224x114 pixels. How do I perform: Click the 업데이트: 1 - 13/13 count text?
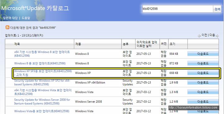click(x=24, y=35)
